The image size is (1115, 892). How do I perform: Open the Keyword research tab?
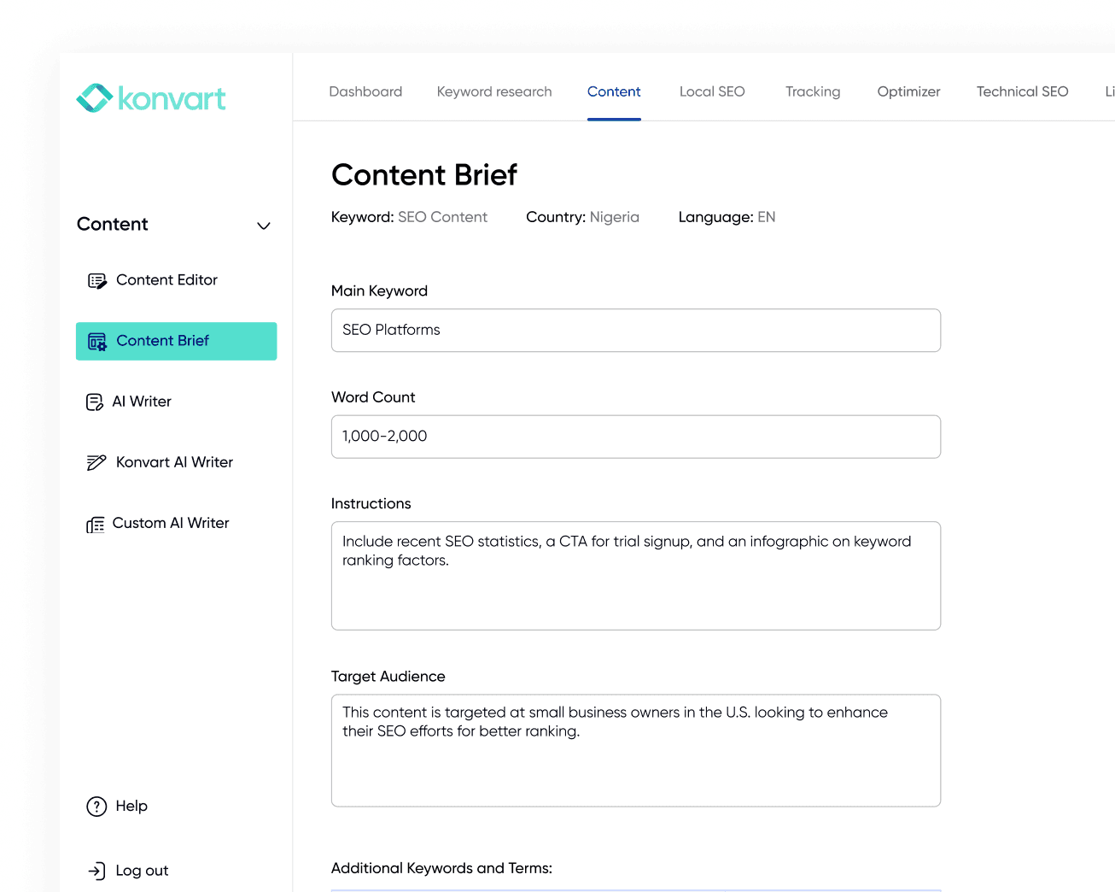[494, 91]
